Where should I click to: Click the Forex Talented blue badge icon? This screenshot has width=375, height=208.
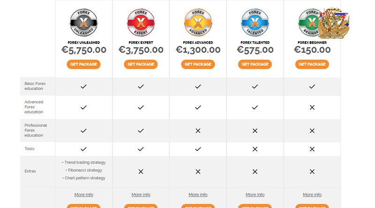(255, 22)
